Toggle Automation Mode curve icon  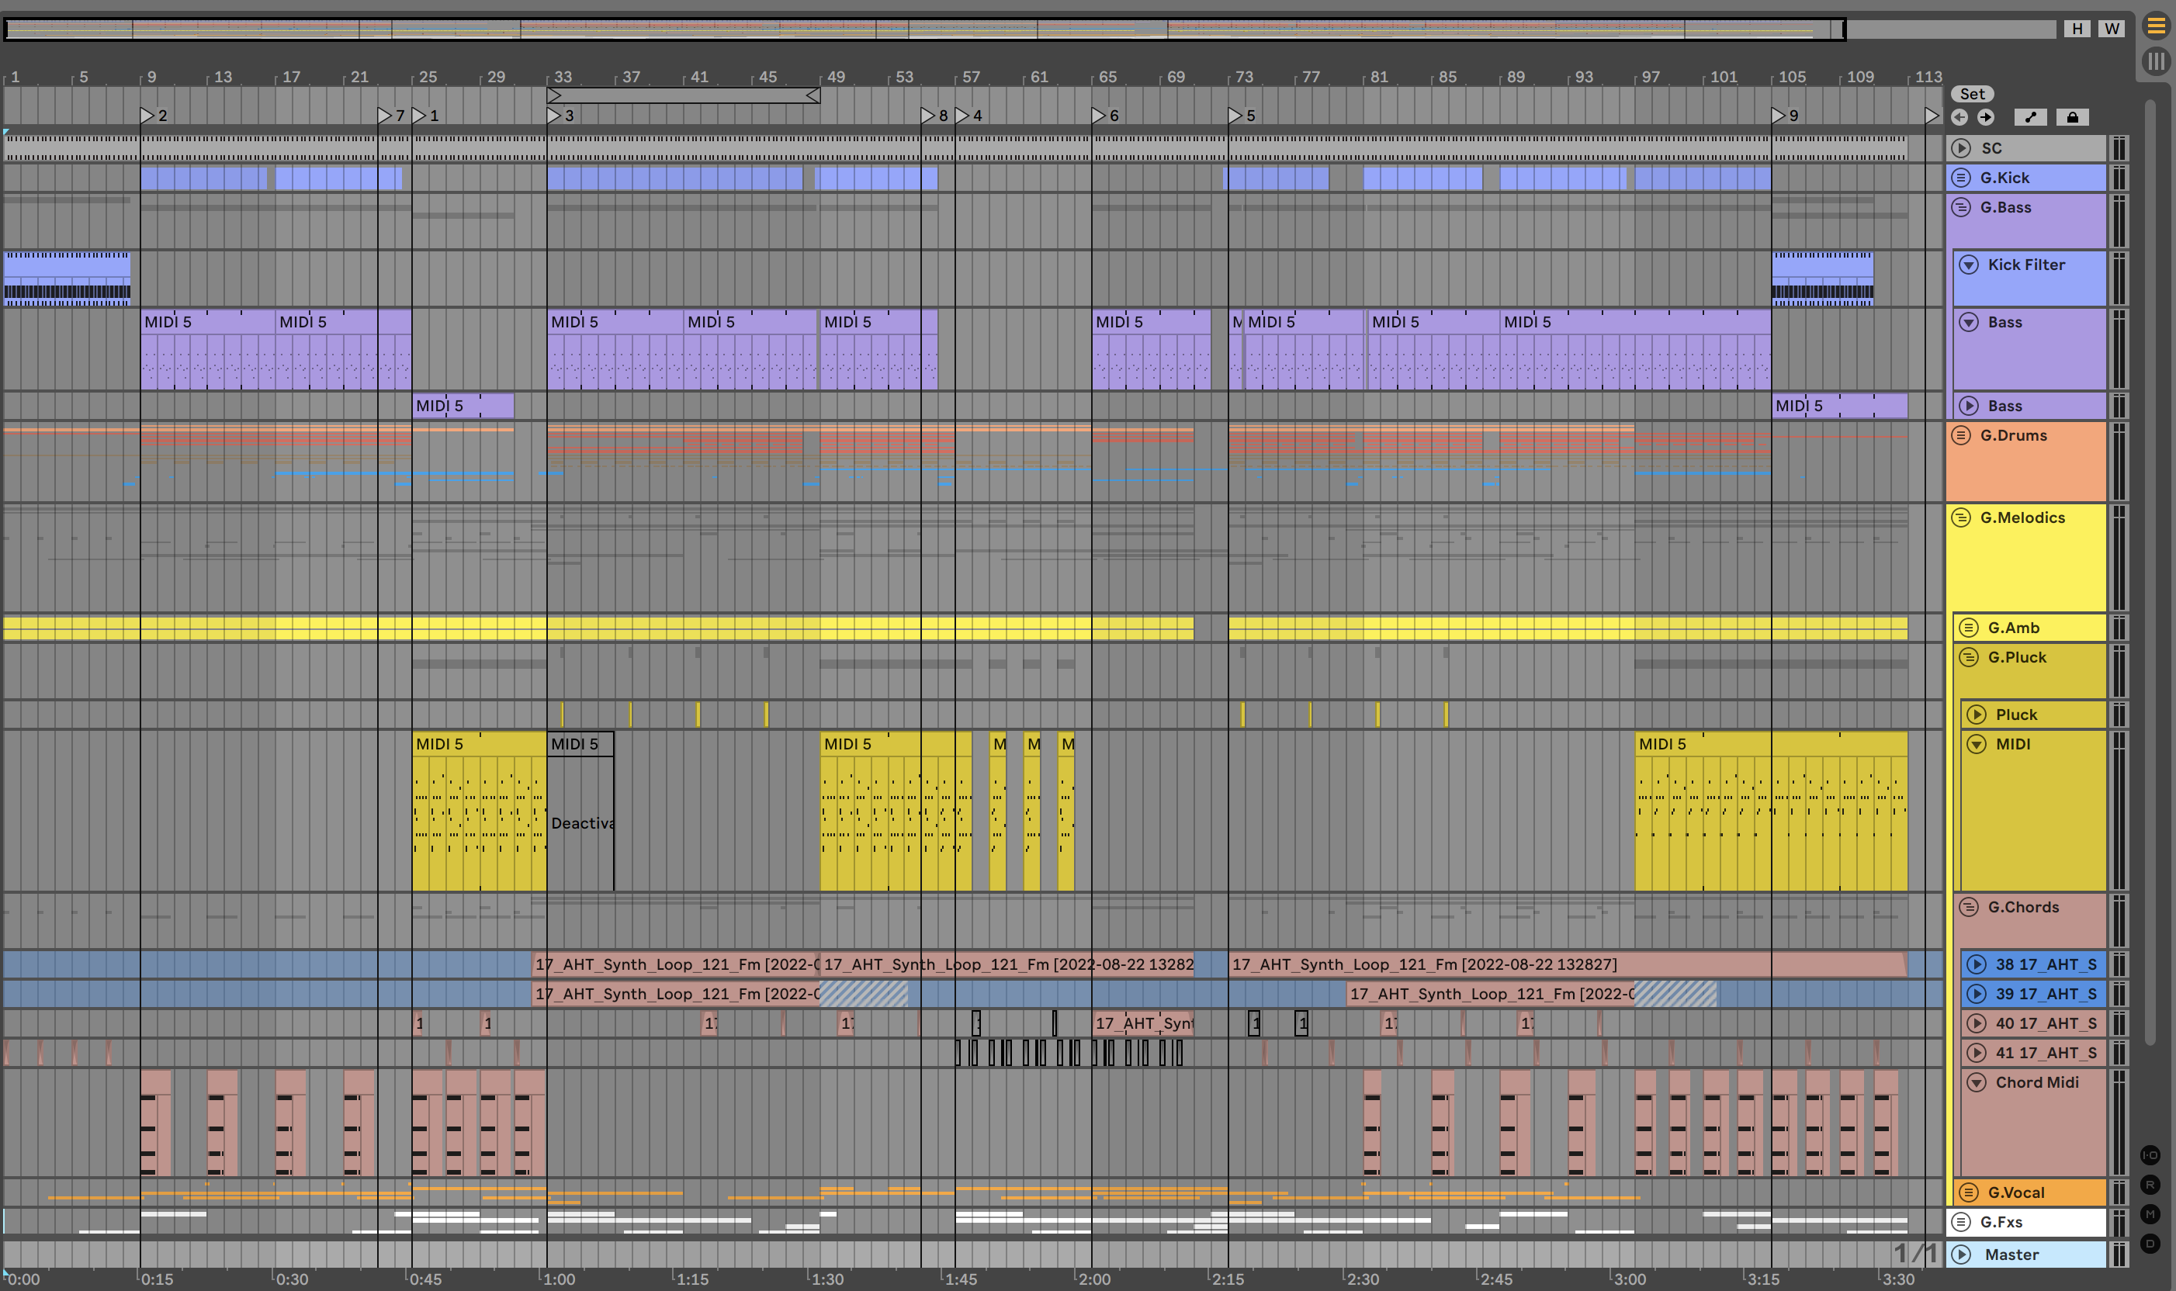coord(2030,117)
